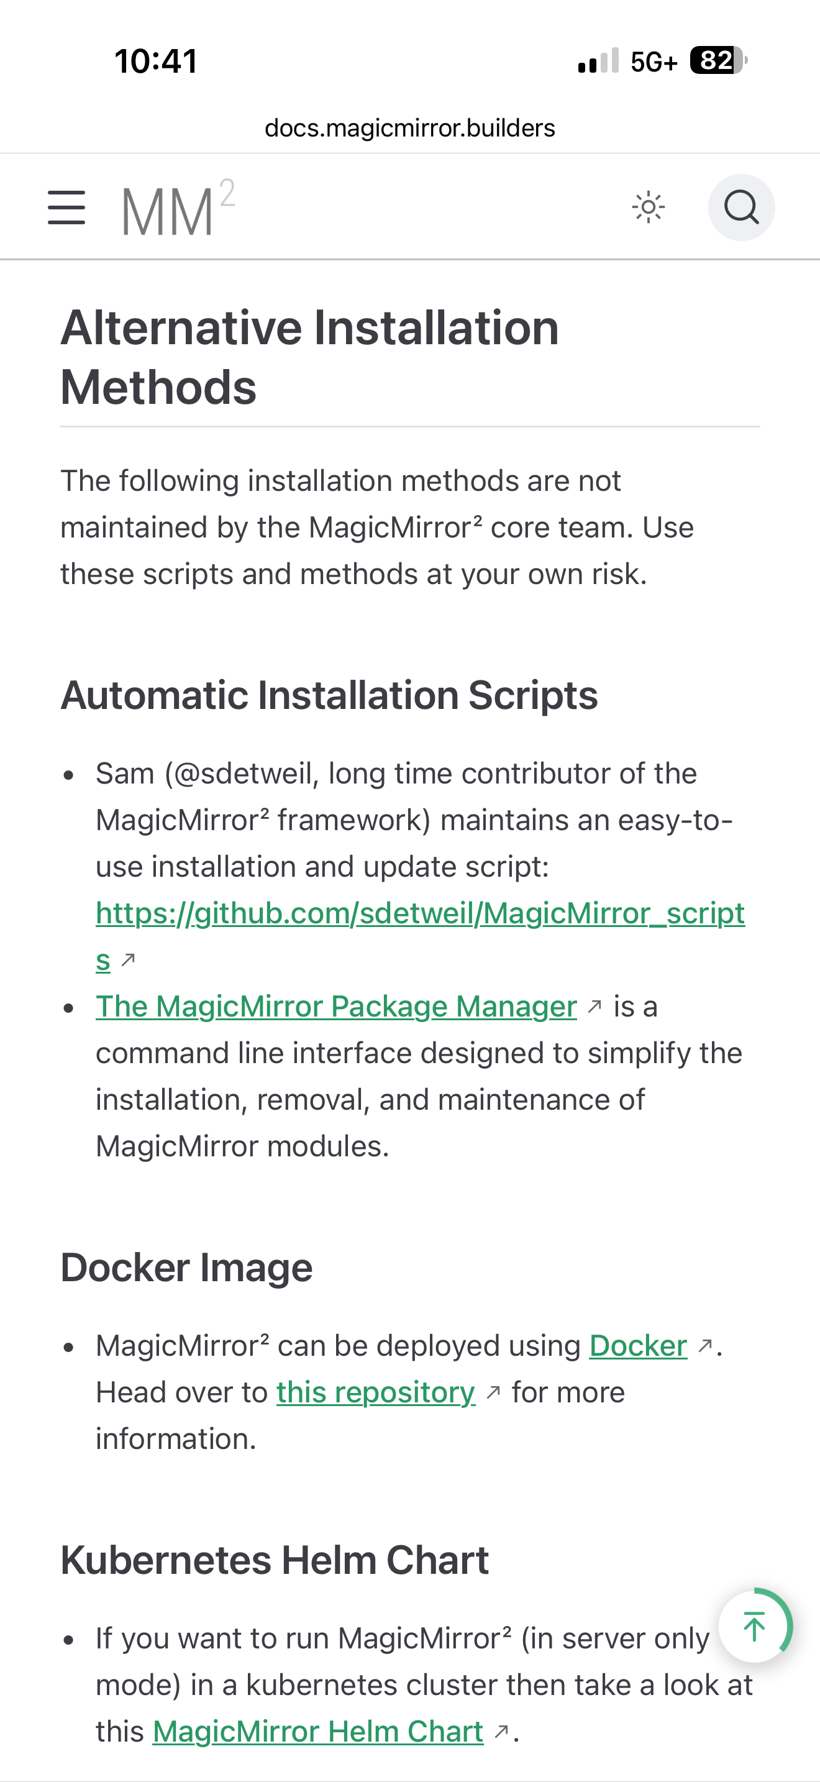Image resolution: width=820 pixels, height=1782 pixels.
Task: Click the Docker Image section heading
Action: click(x=187, y=1268)
